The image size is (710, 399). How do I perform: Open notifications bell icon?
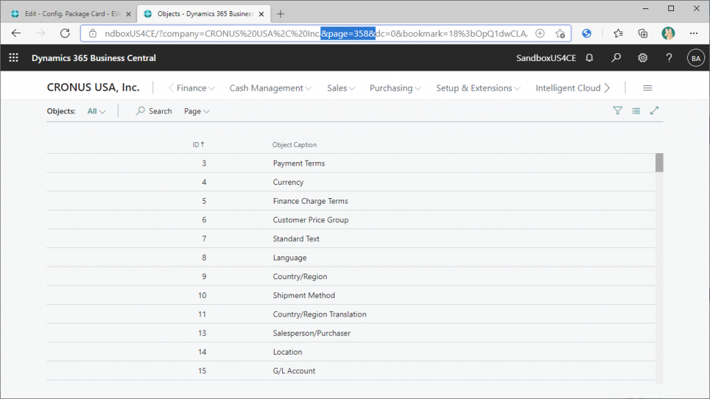point(589,58)
